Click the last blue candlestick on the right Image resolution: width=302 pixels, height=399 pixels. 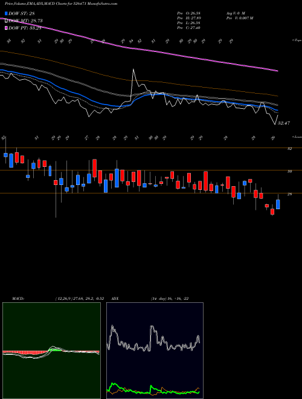278,204
